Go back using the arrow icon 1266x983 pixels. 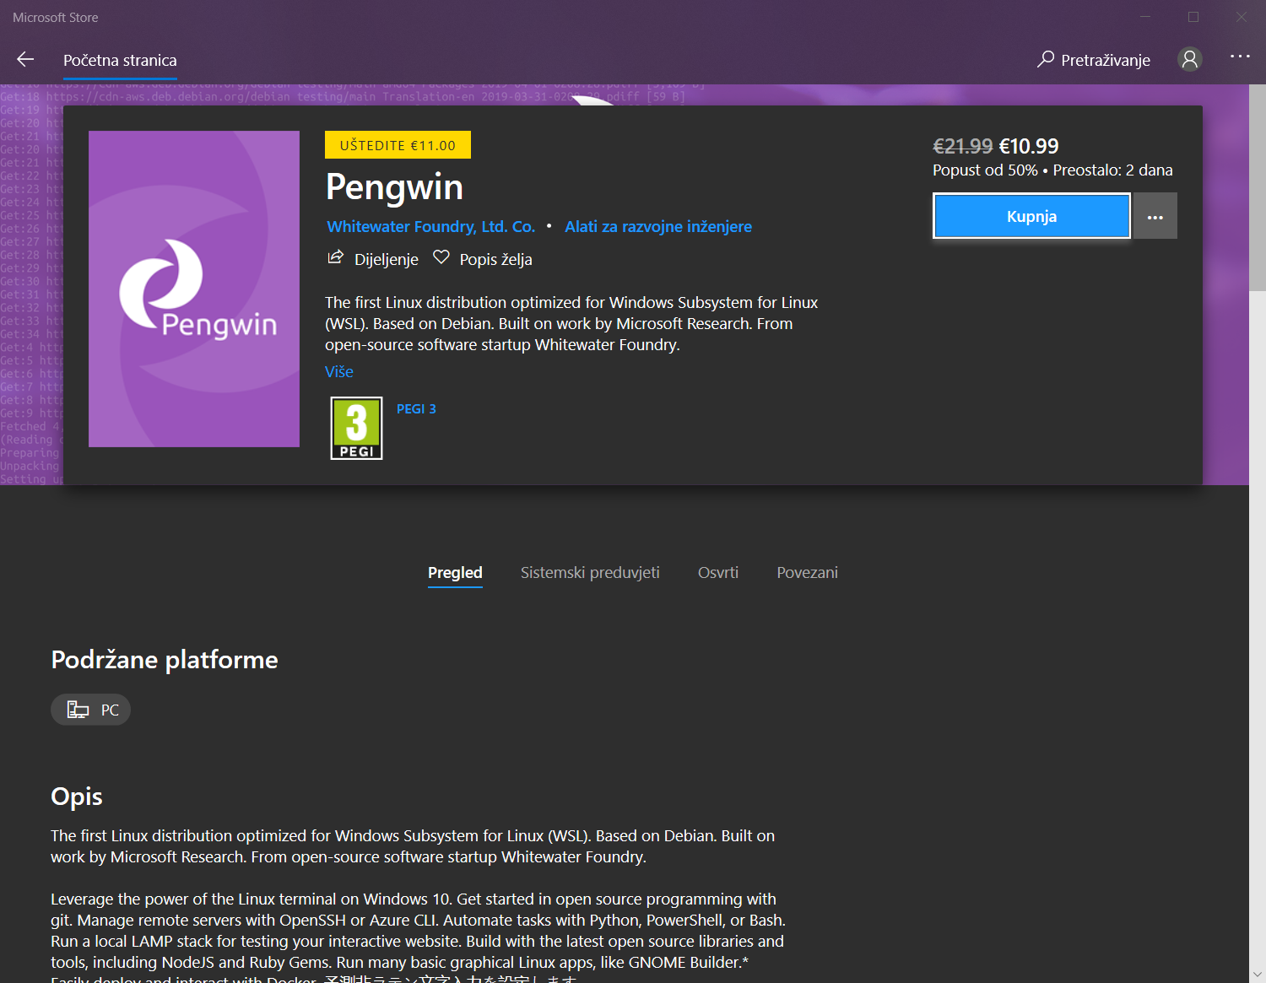[25, 59]
